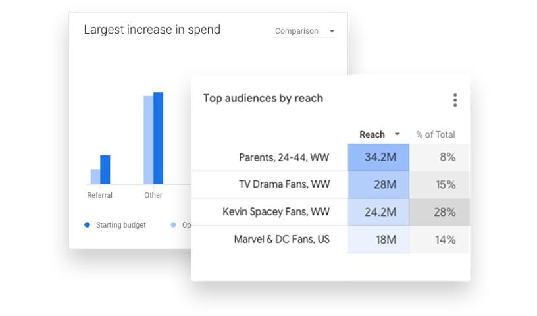Click the dark blue Starting budget legend dot

pos(88,225)
